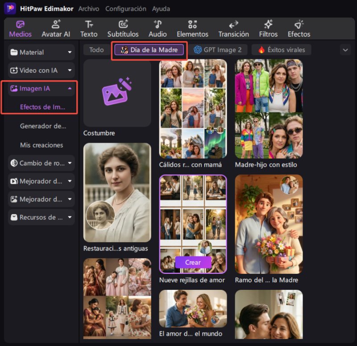
Task: Click the Material folder icon
Action: (14, 52)
